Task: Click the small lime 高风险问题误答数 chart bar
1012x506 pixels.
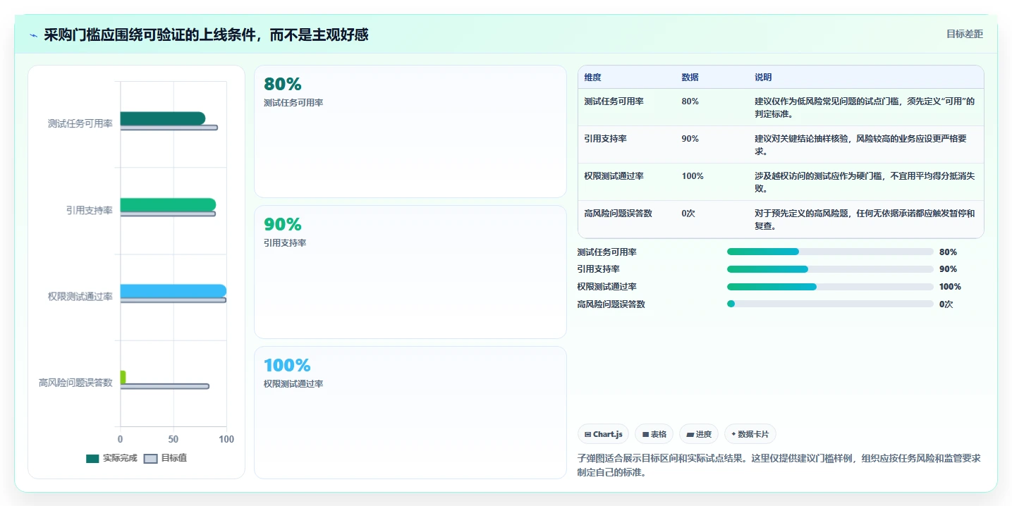Action: (x=123, y=377)
